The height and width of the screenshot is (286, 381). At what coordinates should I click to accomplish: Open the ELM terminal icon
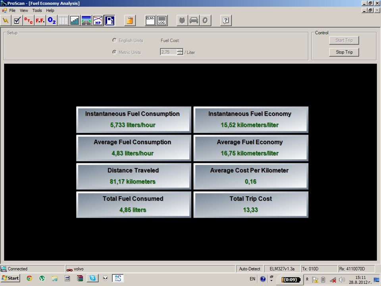[150, 20]
